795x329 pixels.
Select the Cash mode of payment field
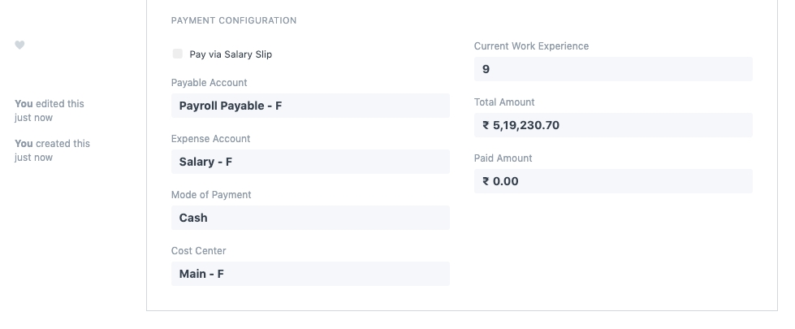click(x=309, y=218)
